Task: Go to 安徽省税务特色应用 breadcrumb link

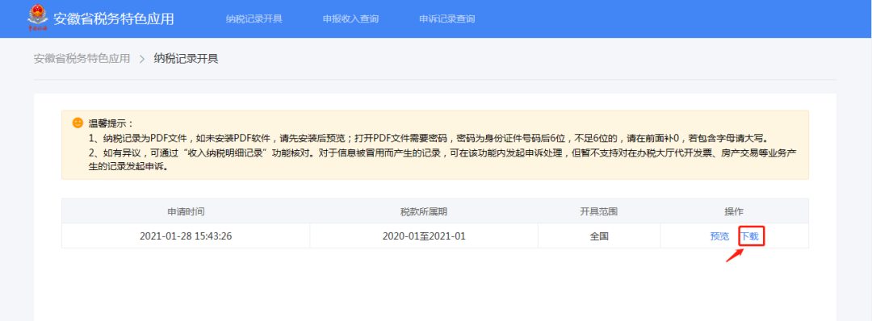Action: coord(82,58)
